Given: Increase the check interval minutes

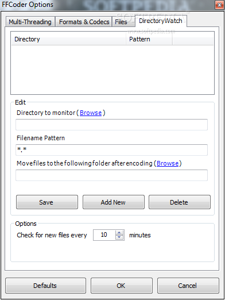Looking at the screenshot, I should [x=119, y=233].
